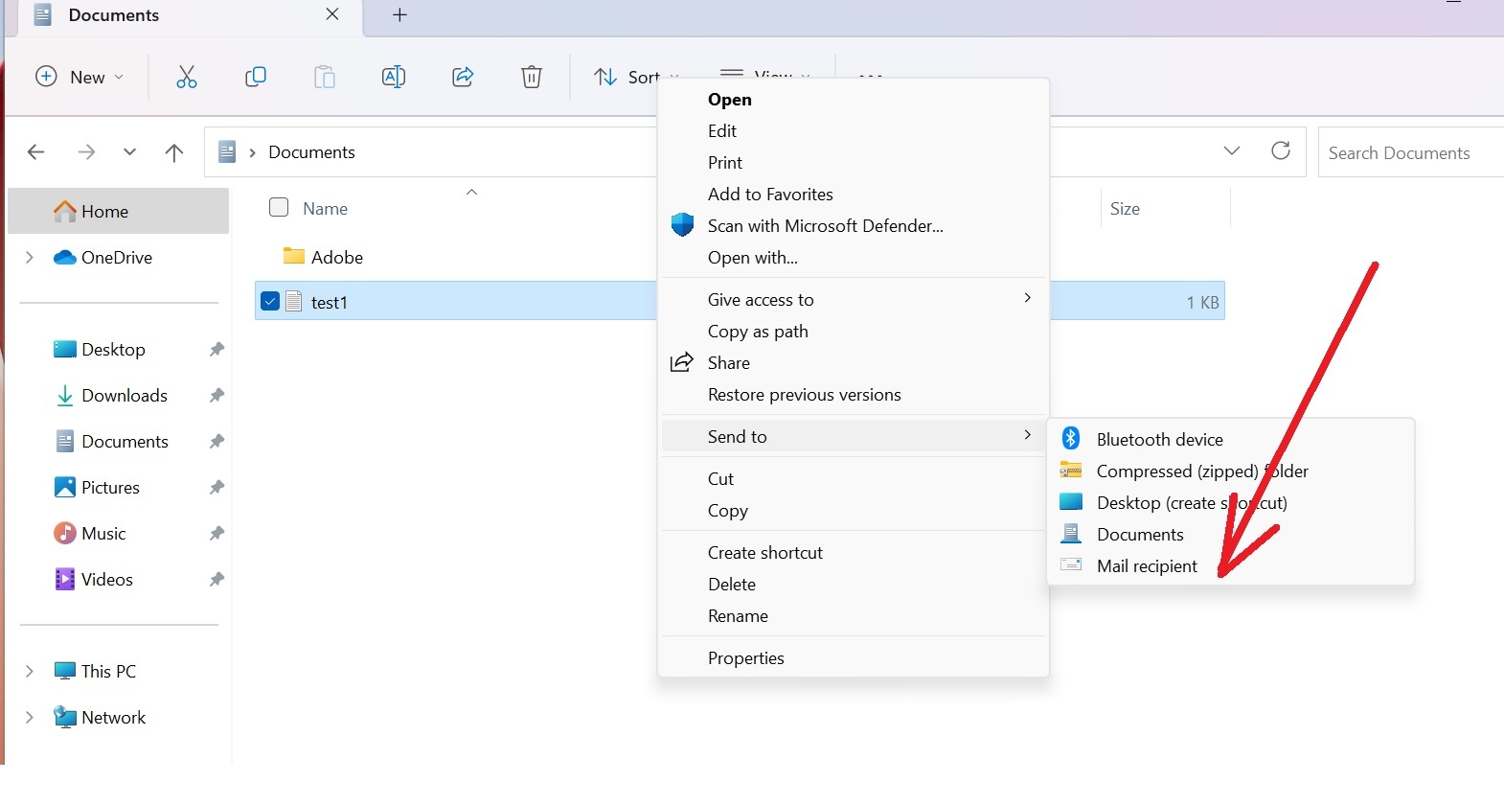Select Network in navigation pane
The width and height of the screenshot is (1504, 805).
tap(113, 717)
